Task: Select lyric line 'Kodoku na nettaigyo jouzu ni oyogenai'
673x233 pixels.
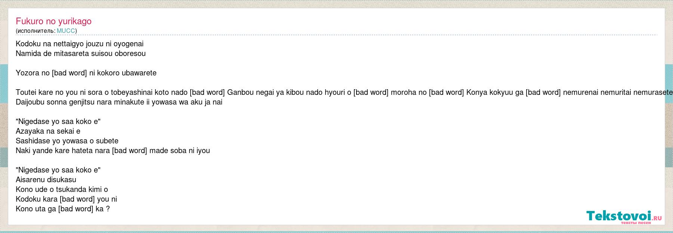Action: tap(80, 44)
